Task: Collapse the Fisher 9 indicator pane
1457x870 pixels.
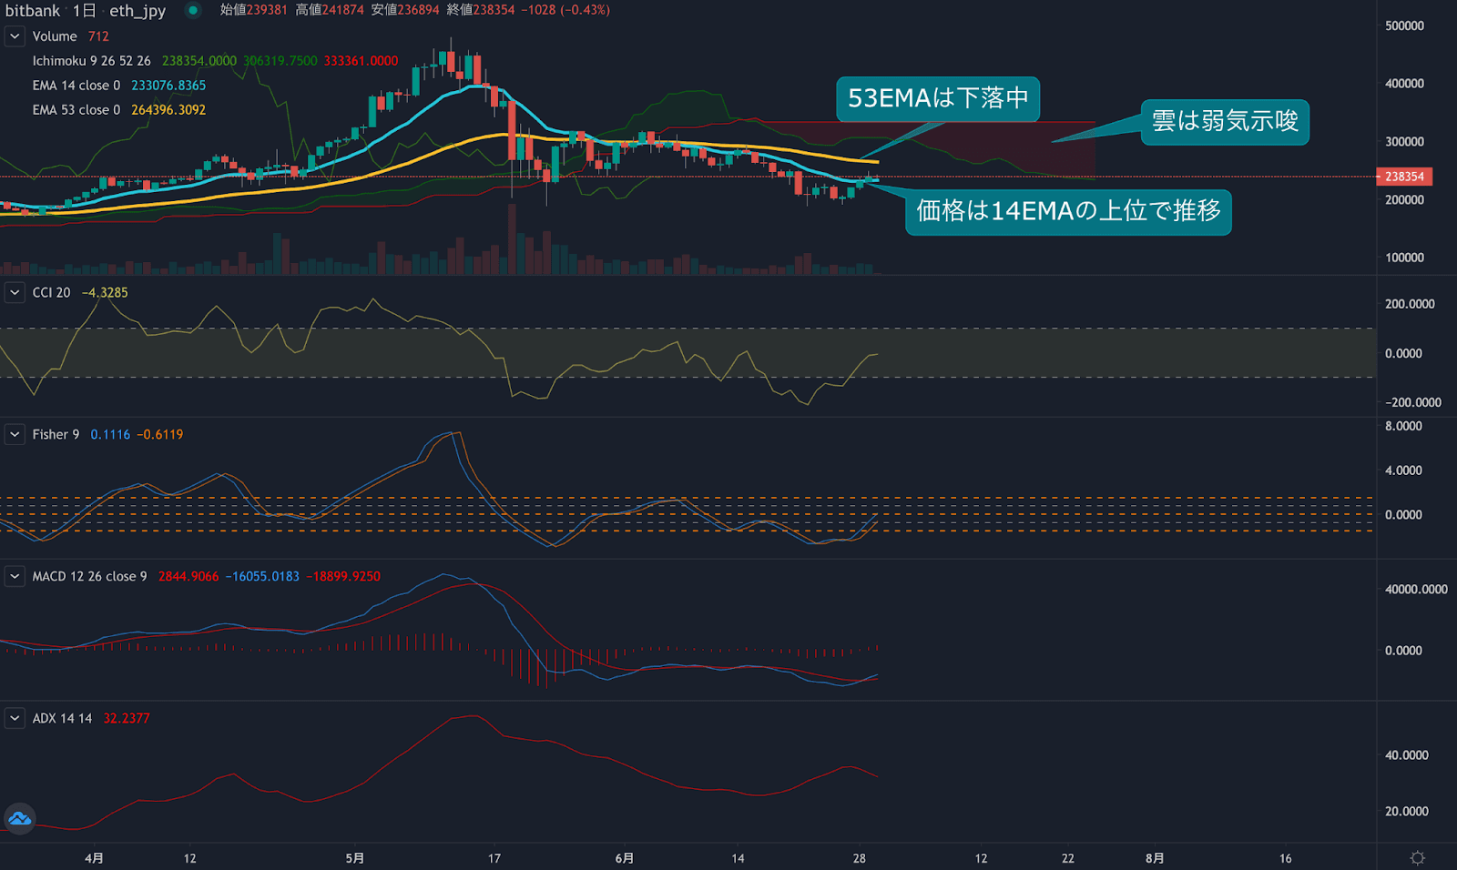Action: (x=14, y=434)
